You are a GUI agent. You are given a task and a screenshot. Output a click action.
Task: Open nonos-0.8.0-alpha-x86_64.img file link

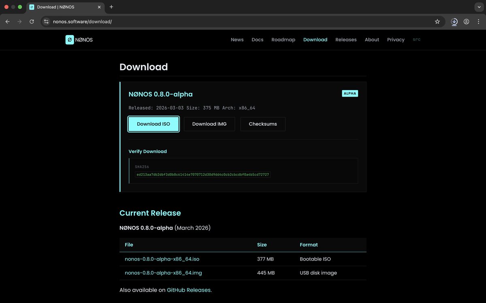pyautogui.click(x=163, y=273)
